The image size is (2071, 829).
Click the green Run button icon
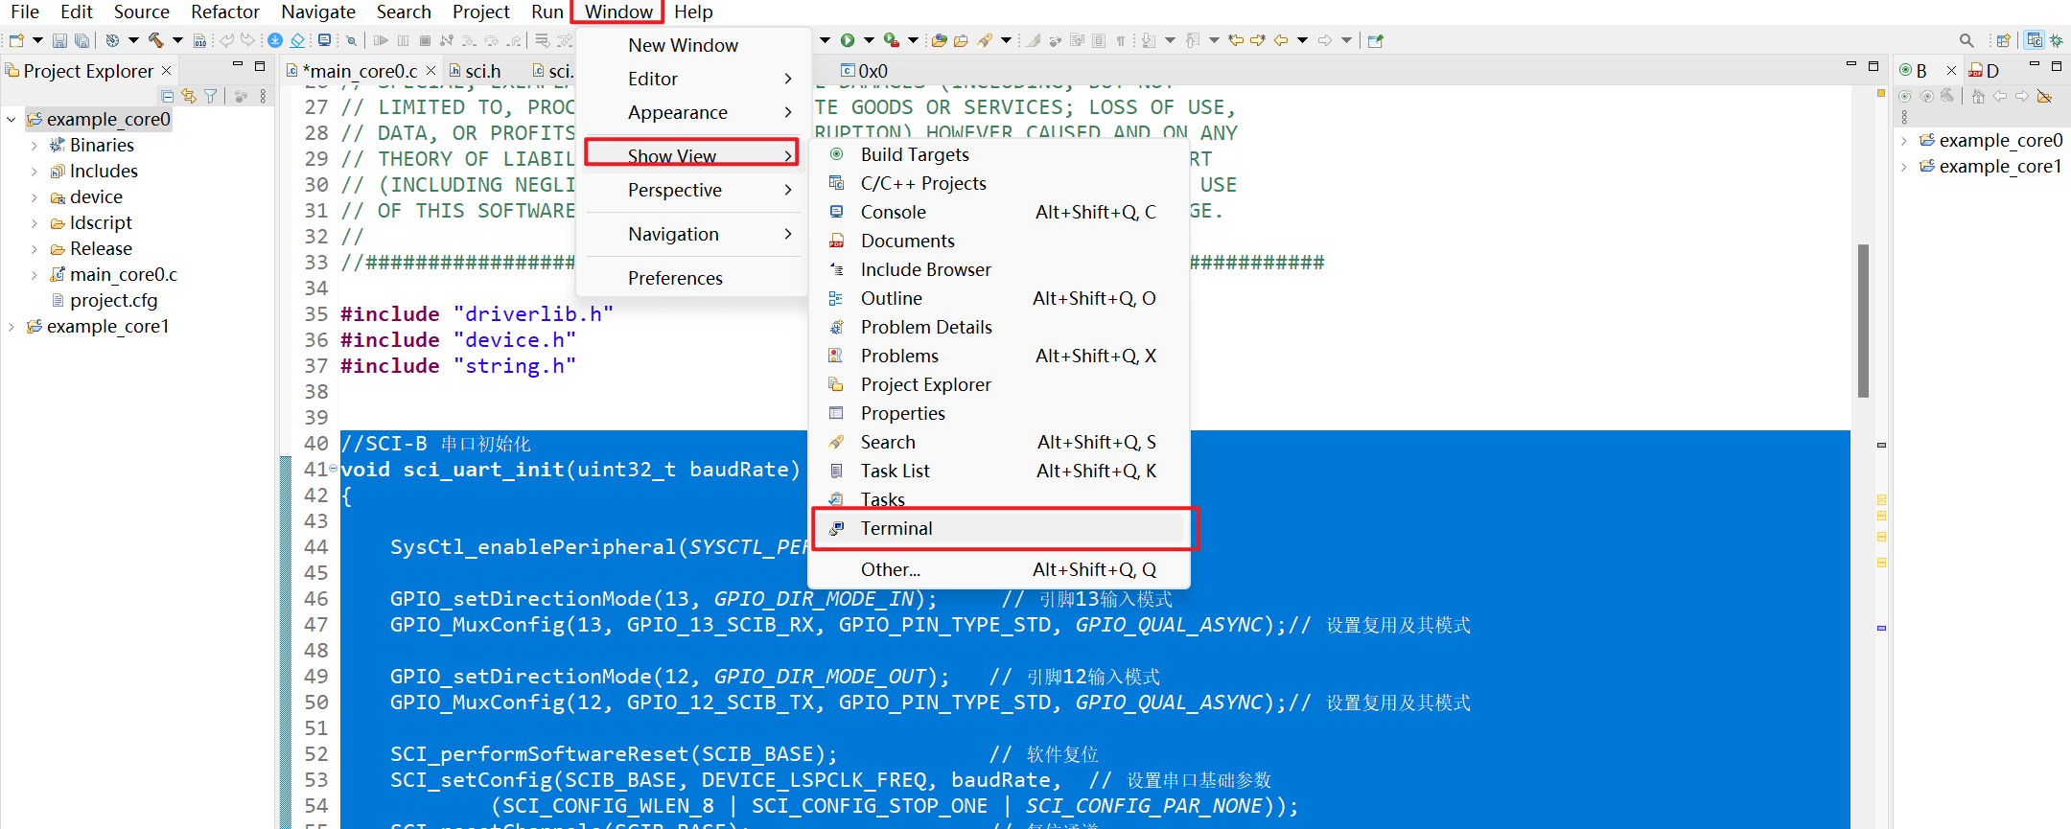[848, 40]
